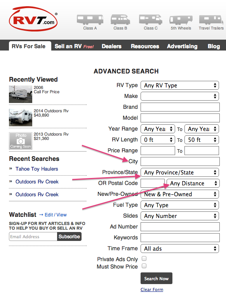Viewport: 226px width, 307px height.
Task: Click the Ad Number input field
Action: click(180, 227)
